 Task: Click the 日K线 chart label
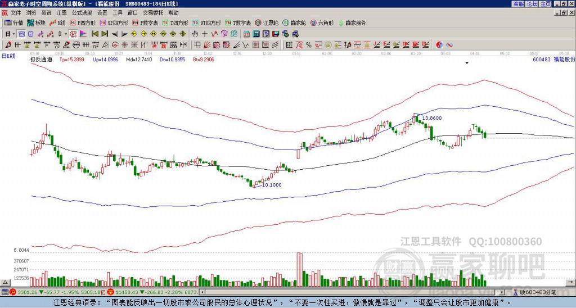click(x=8, y=56)
